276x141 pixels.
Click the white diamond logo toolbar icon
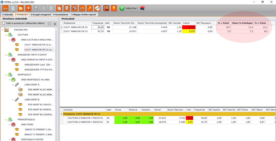pyautogui.click(x=97, y=8)
